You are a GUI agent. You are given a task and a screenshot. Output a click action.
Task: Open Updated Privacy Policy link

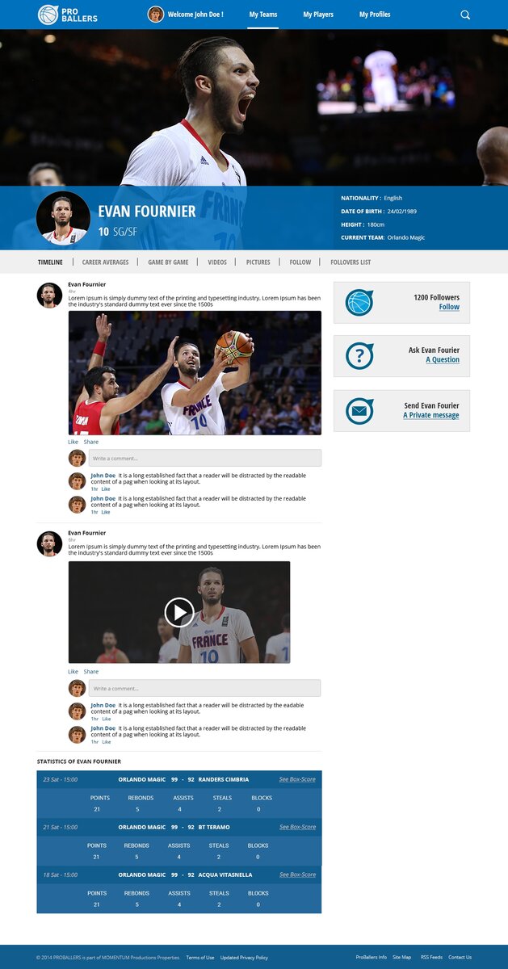pyautogui.click(x=244, y=957)
